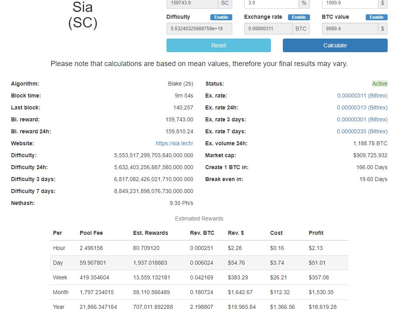
Task: Click the Rev. $ column header
Action: (236, 233)
